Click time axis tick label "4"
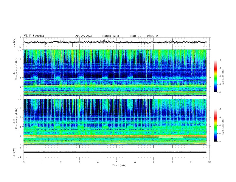The image size is (236, 182). click(98, 162)
